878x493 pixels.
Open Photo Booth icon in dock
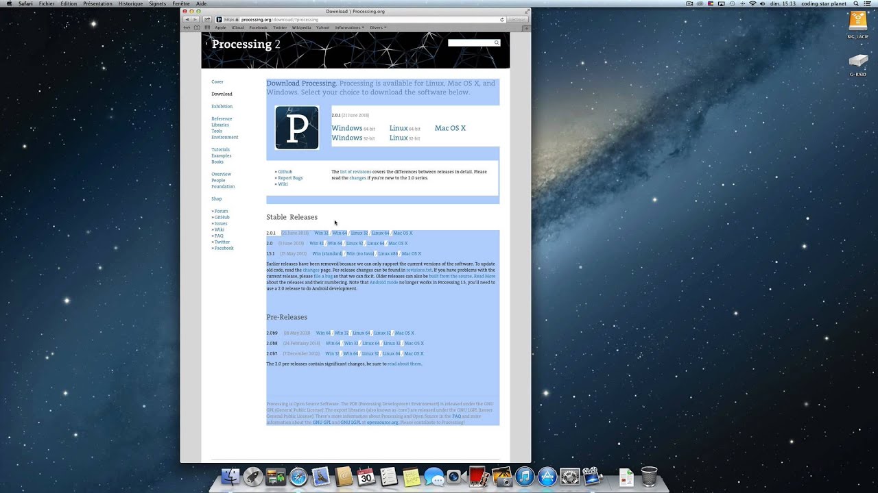coord(478,477)
